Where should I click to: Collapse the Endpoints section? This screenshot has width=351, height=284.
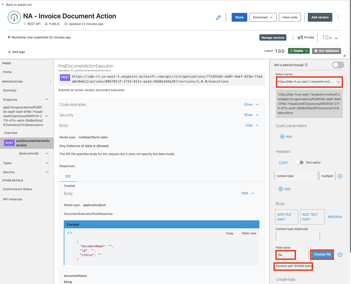pos(46,99)
